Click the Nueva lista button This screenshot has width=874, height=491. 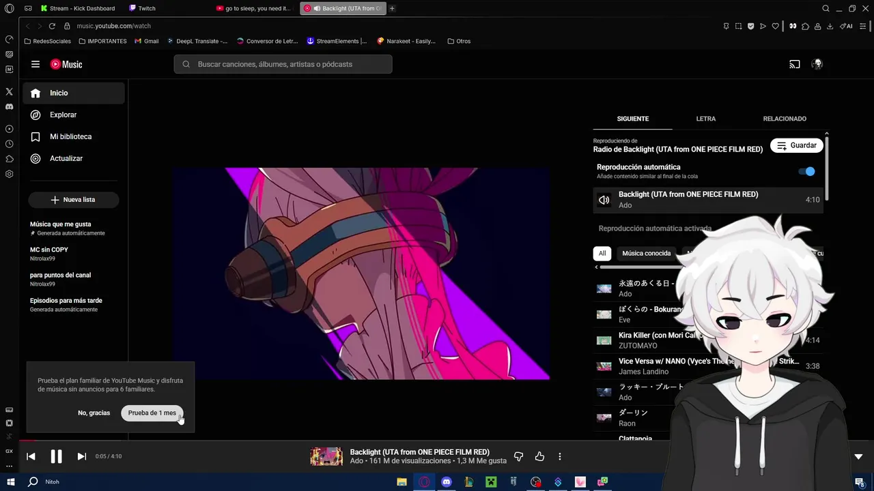click(x=74, y=200)
